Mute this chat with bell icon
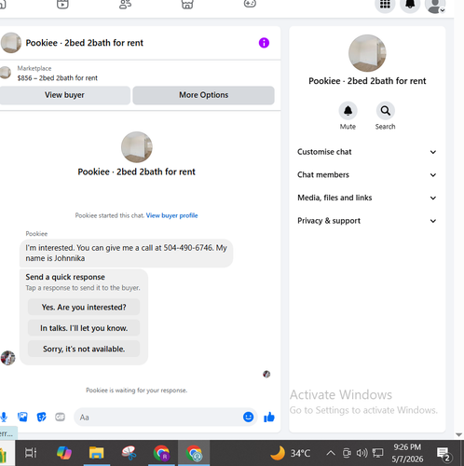Viewport: 464px width, 466px height. tap(348, 111)
